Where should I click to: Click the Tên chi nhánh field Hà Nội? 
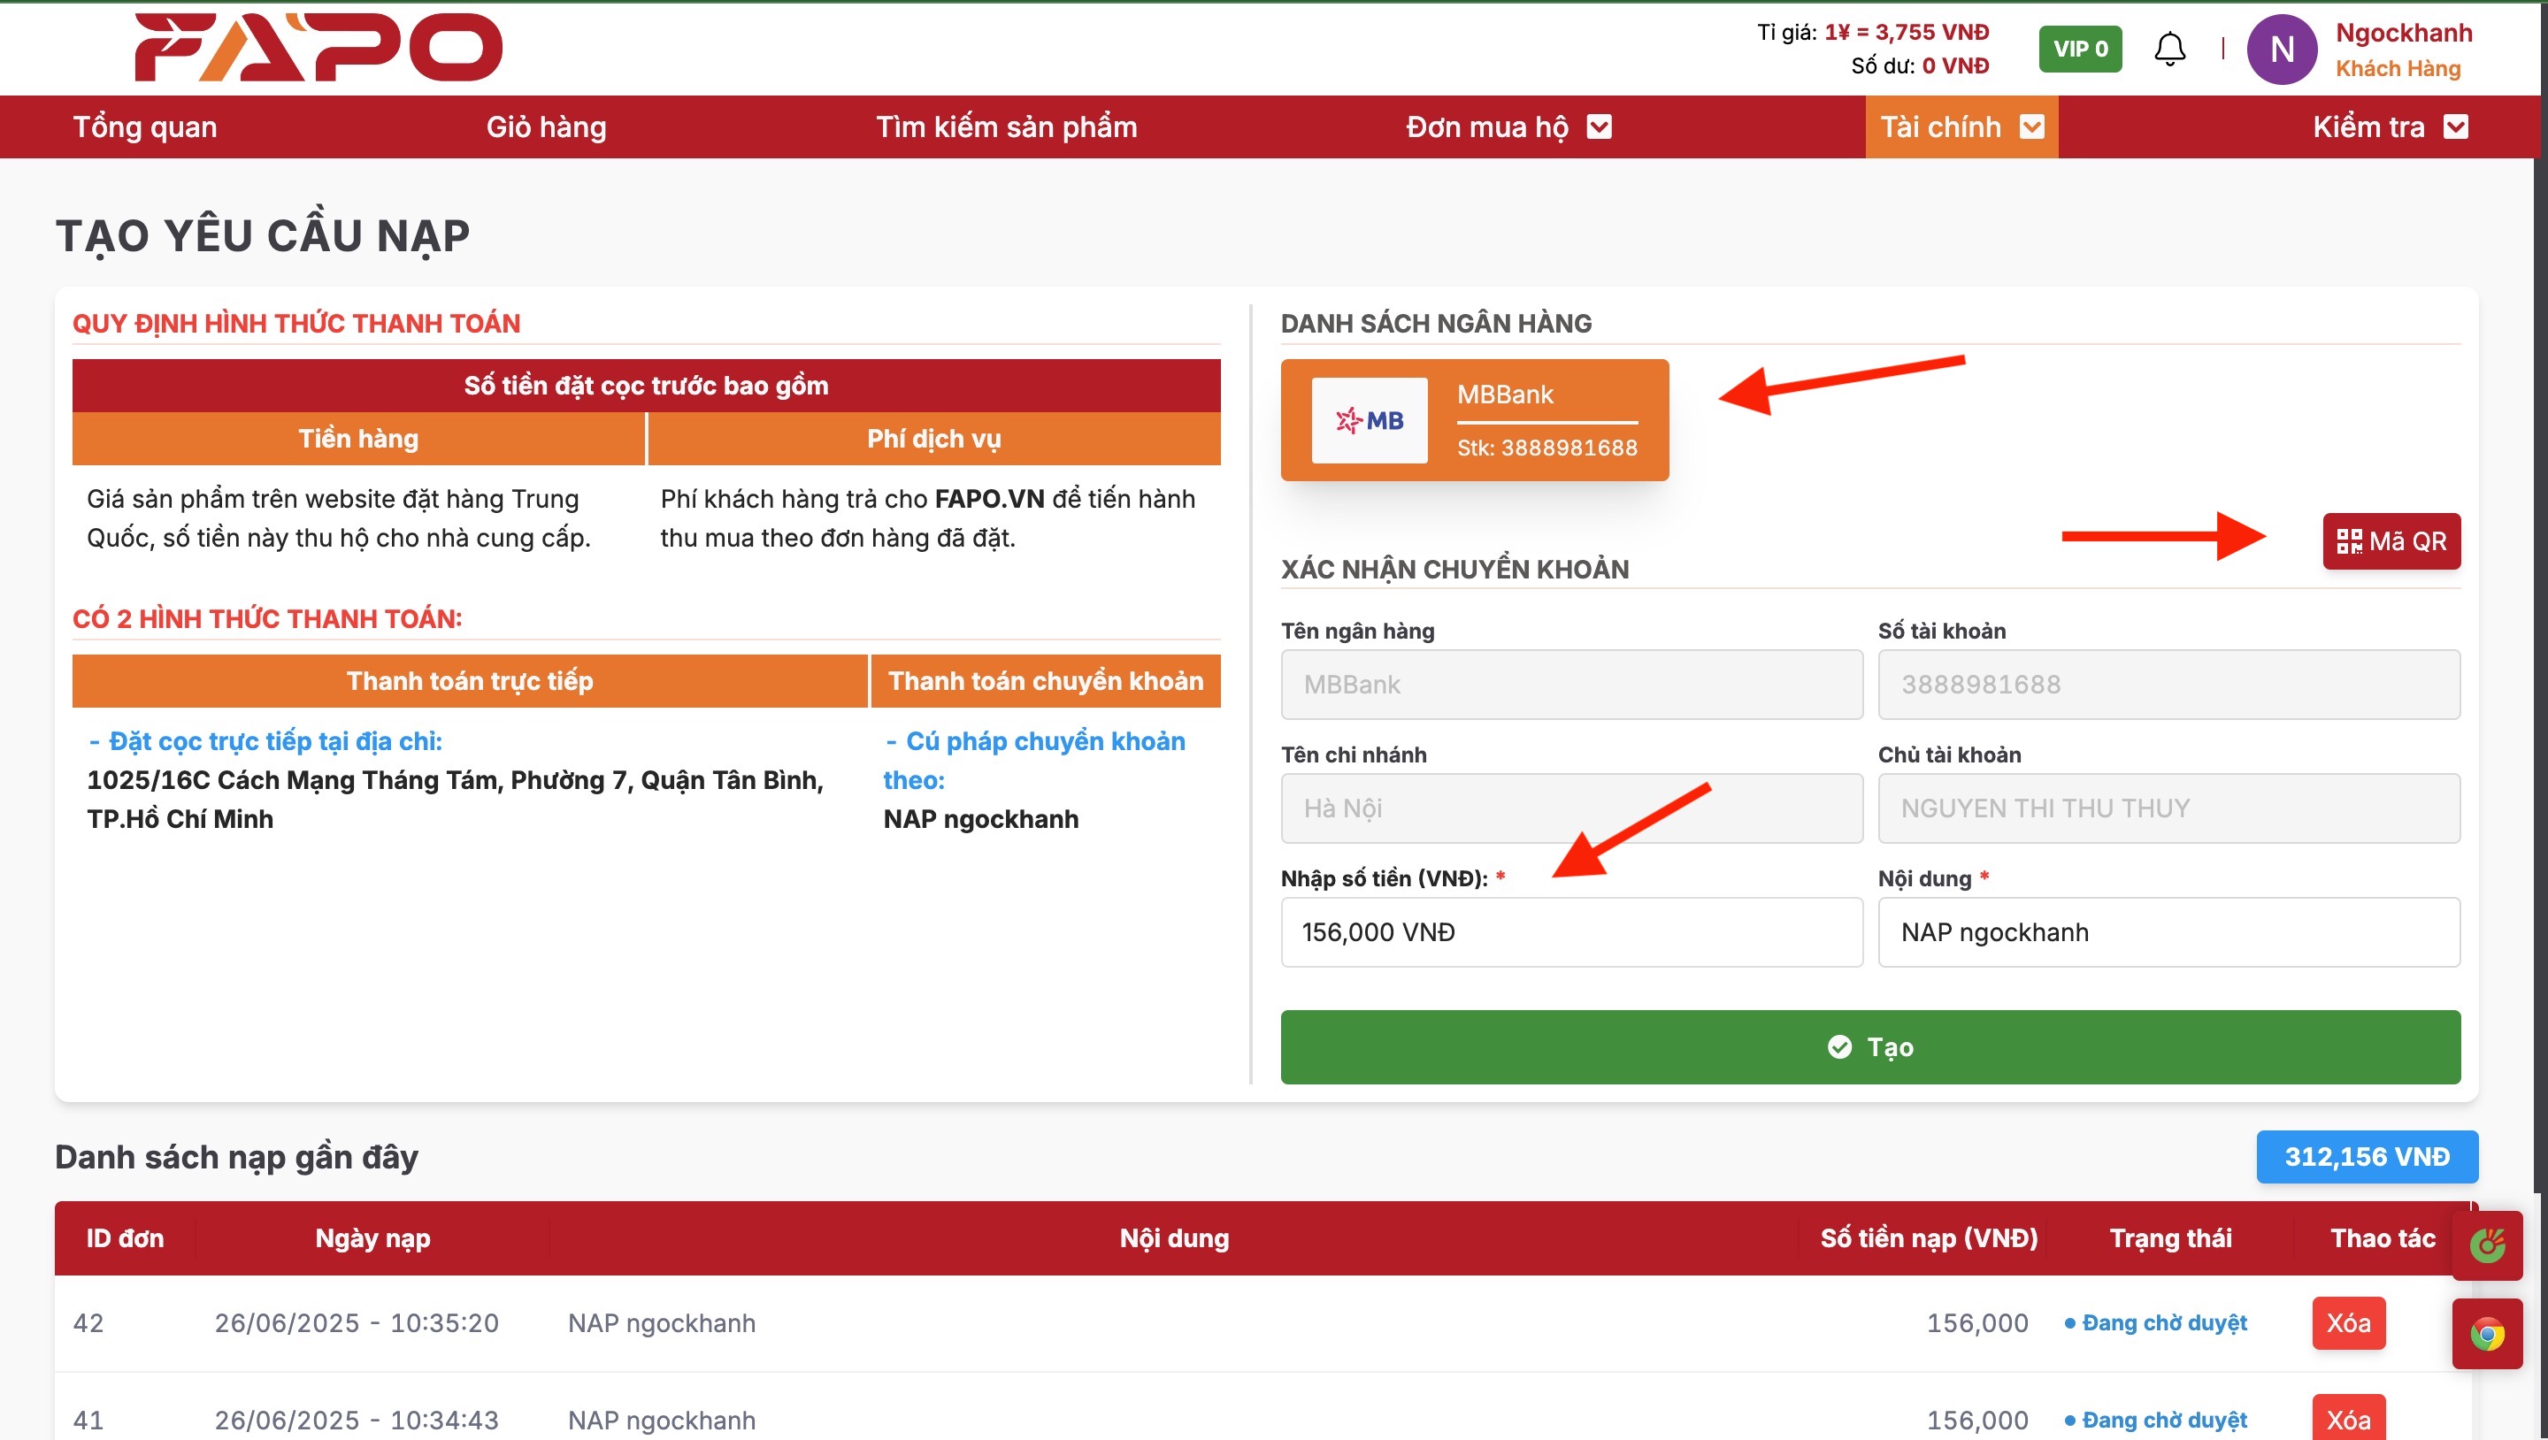point(1570,808)
